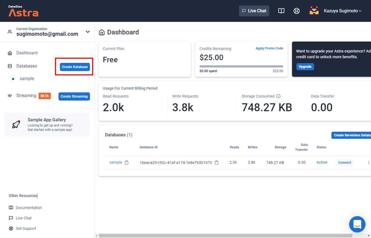Image resolution: width=371 pixels, height=238 pixels.
Task: Select the sample database in the sidebar
Action: click(x=27, y=79)
